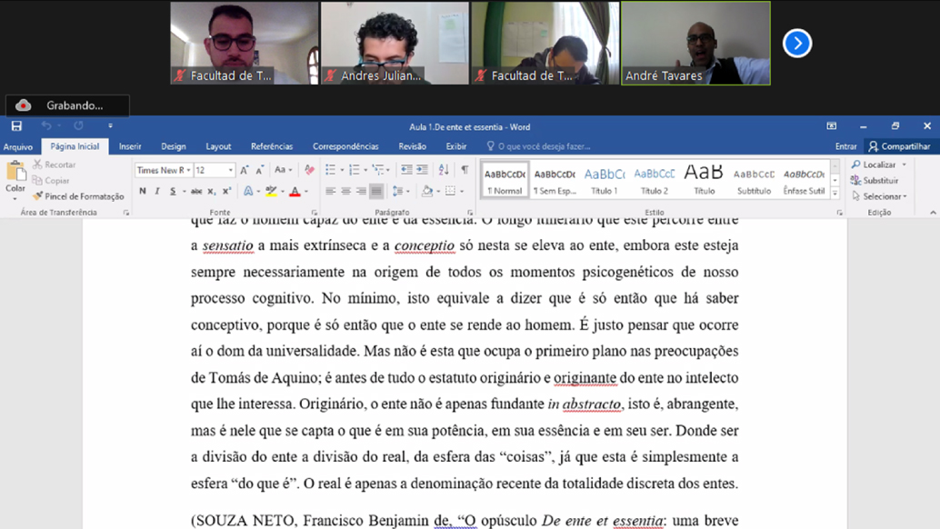Viewport: 940px width, 529px height.
Task: Click the text effects A icon
Action: (248, 191)
